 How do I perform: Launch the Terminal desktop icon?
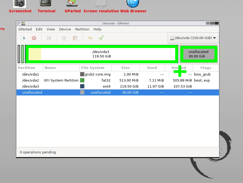46,4
